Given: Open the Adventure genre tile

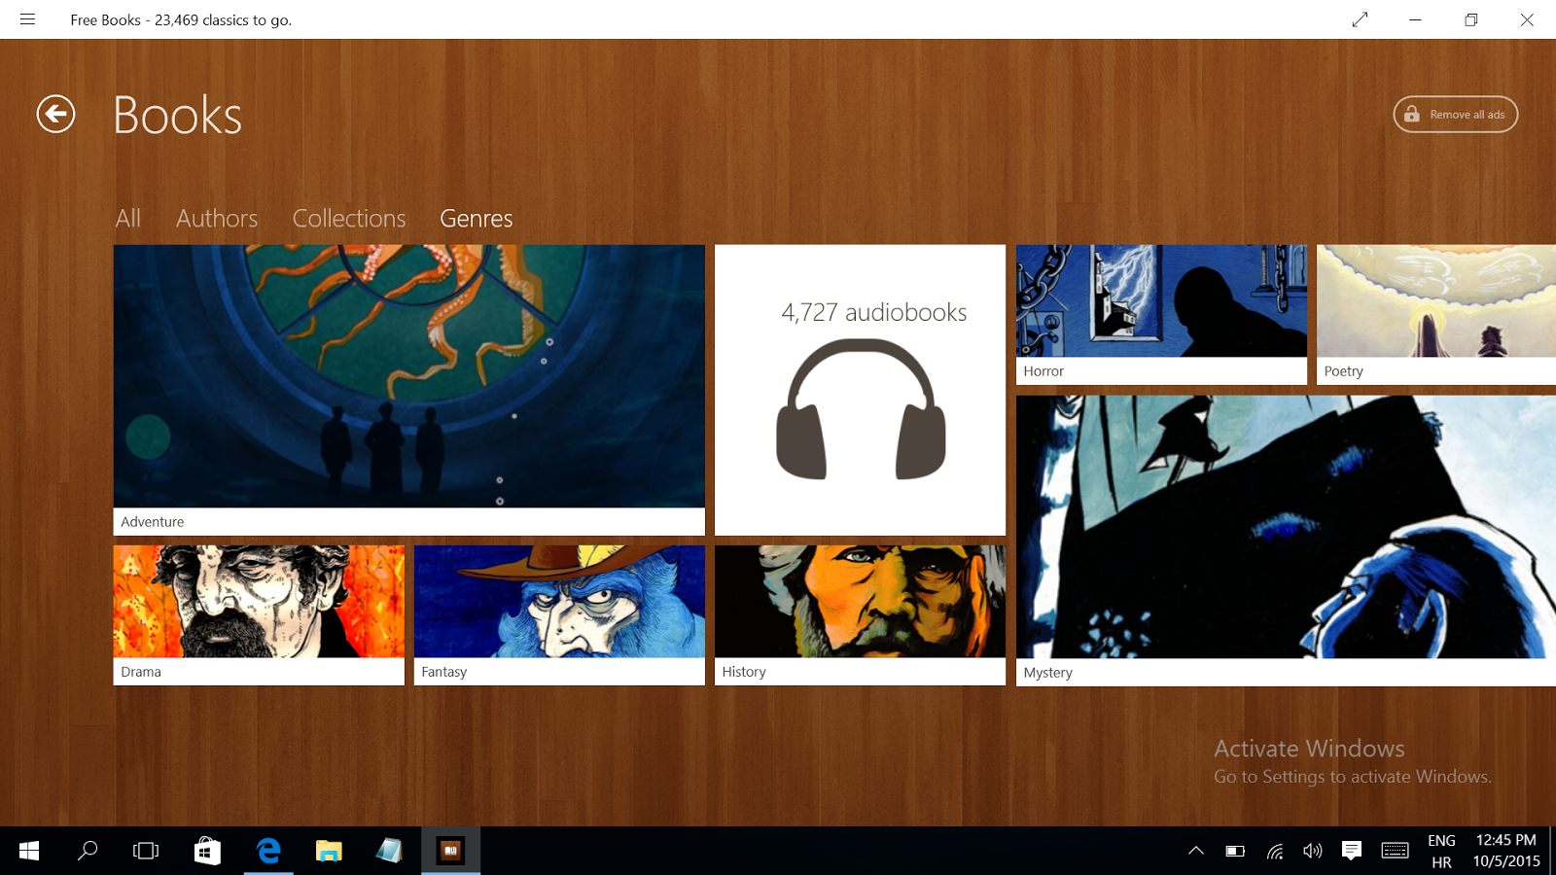Looking at the screenshot, I should click(x=408, y=389).
